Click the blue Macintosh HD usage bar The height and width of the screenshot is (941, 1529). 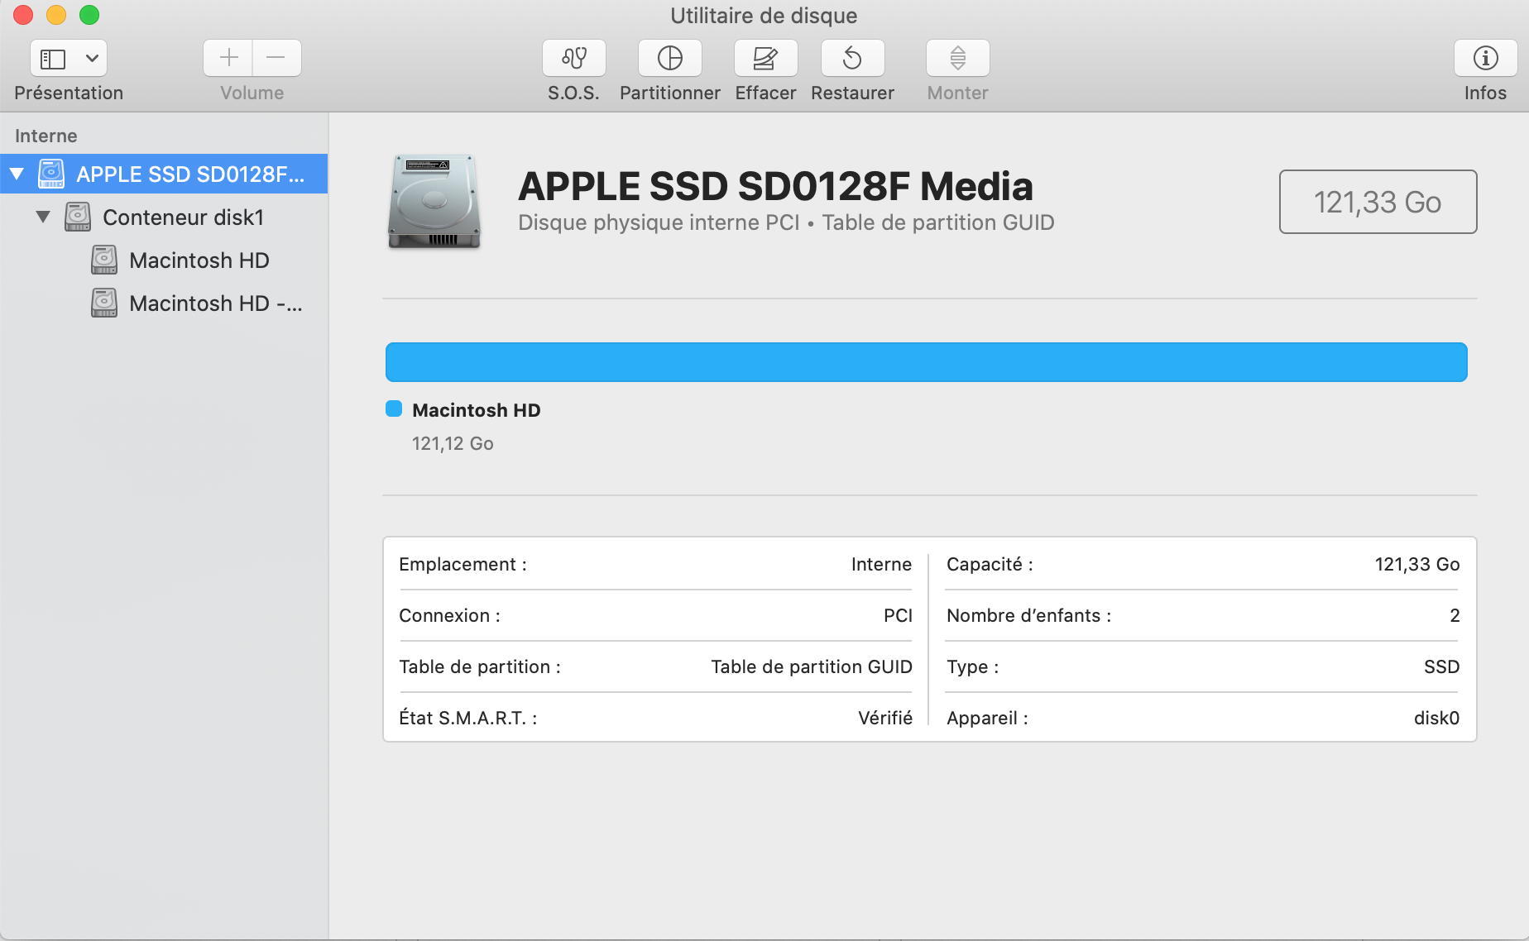(926, 362)
